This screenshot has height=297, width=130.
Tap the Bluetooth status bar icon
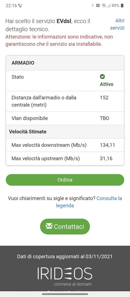point(93,6)
